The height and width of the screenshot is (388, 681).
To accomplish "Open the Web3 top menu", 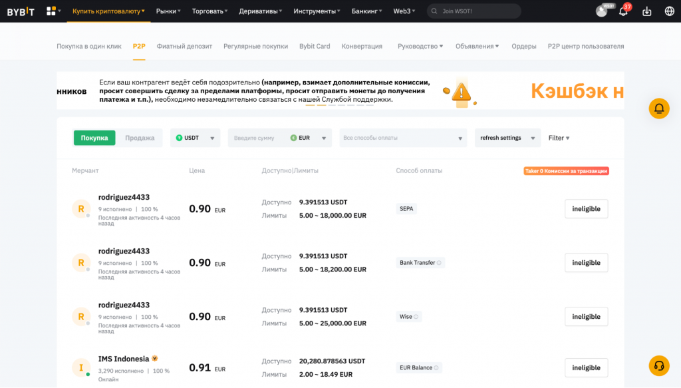I will click(x=404, y=11).
